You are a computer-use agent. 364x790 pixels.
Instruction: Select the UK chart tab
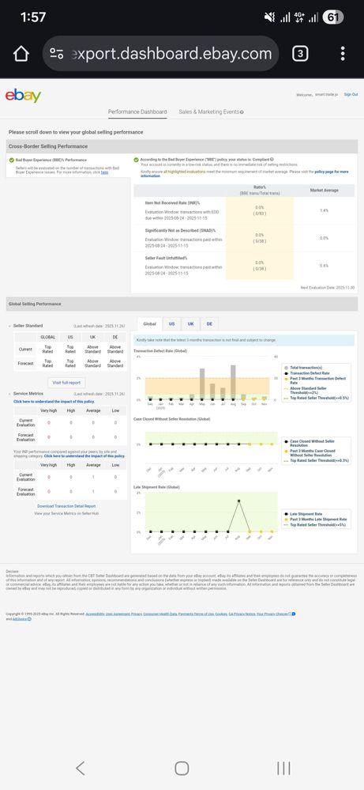191,324
